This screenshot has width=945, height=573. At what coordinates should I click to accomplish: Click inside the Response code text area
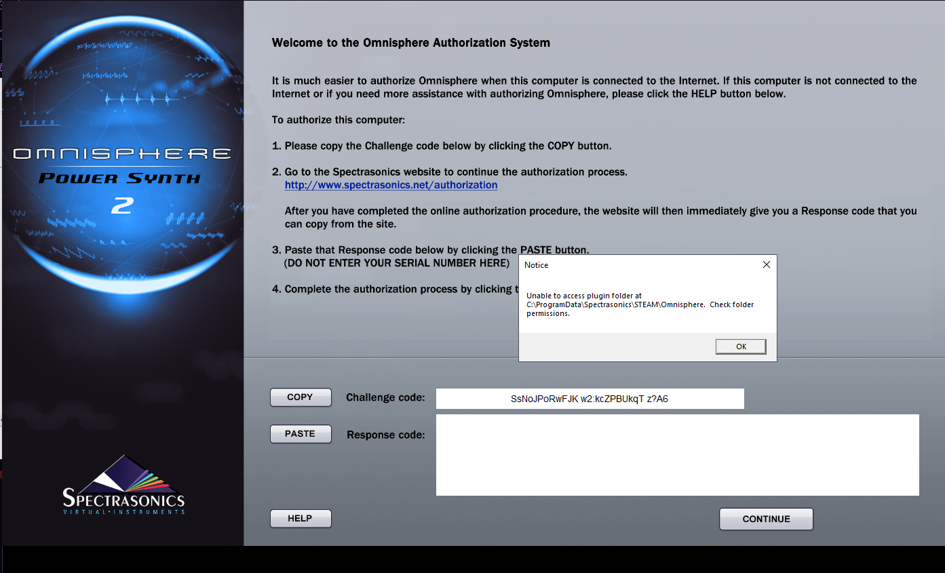677,455
